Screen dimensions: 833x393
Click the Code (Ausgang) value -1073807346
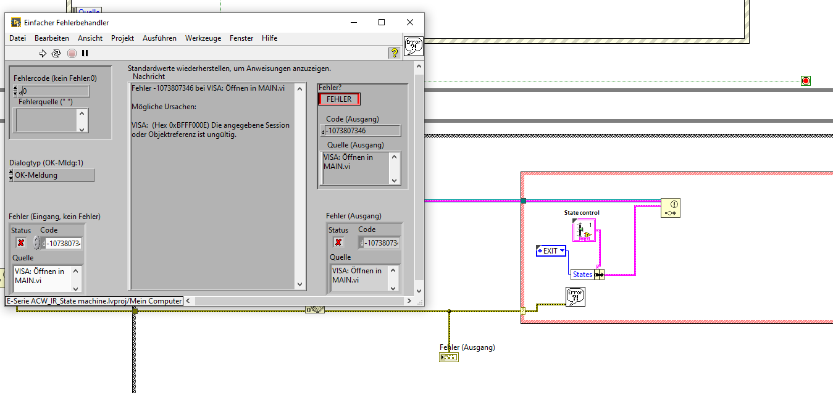click(x=362, y=131)
